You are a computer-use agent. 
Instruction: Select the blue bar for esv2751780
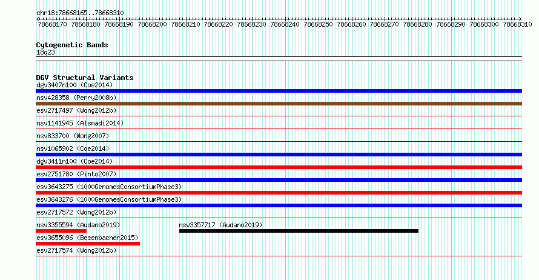click(x=279, y=180)
